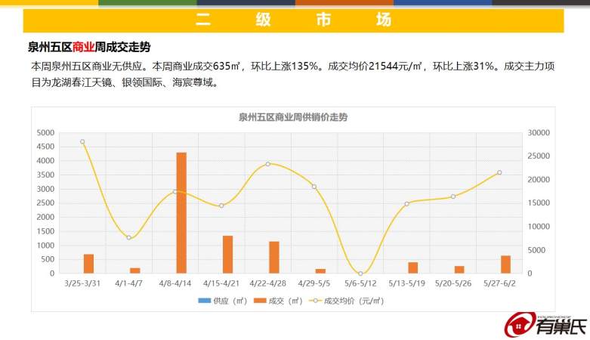Click left axis value 5000
The width and height of the screenshot is (590, 340).
pyautogui.click(x=45, y=132)
